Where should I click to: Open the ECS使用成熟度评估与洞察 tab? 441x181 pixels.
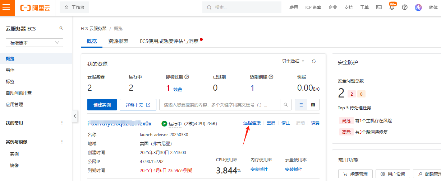point(169,41)
